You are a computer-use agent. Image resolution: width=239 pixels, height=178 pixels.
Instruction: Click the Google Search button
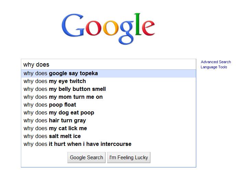(86, 158)
